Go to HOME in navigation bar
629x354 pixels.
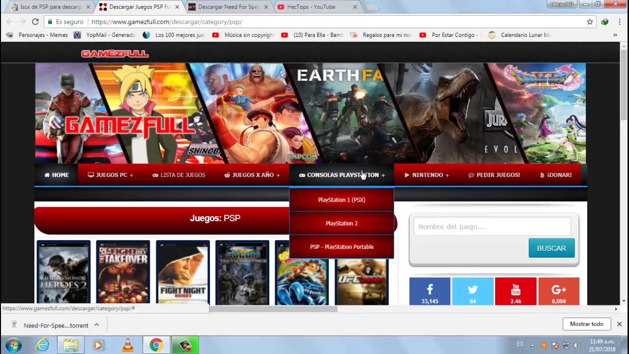[57, 175]
